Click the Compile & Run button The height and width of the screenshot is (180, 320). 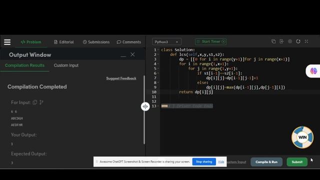tap(266, 162)
